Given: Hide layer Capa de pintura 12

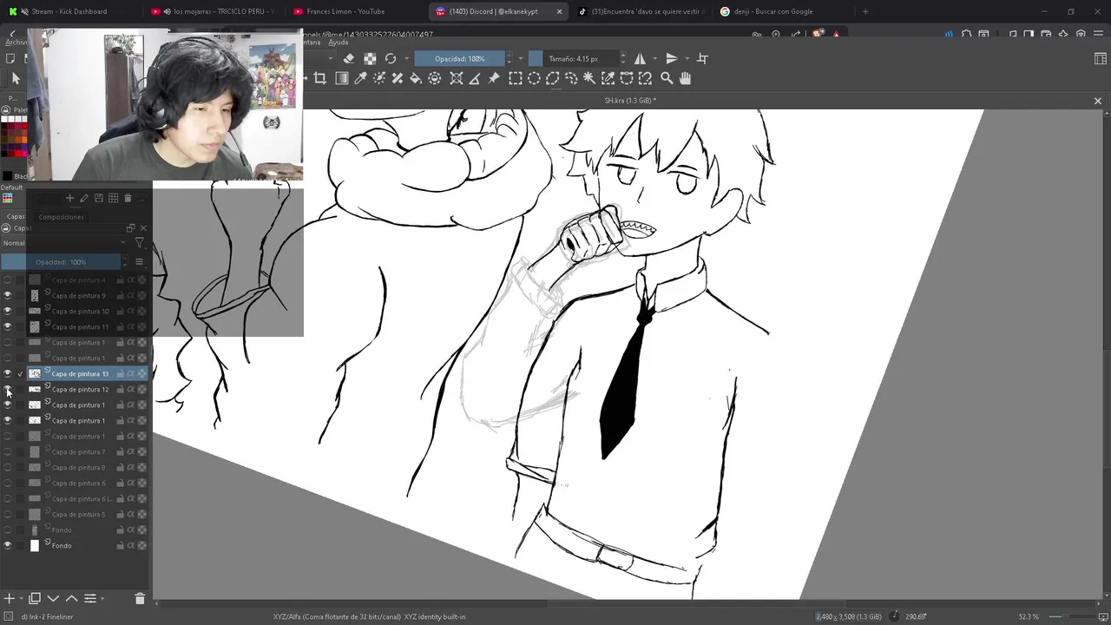Looking at the screenshot, I should pyautogui.click(x=8, y=389).
